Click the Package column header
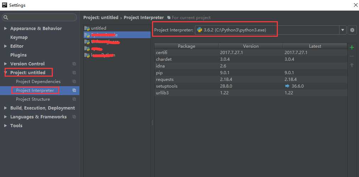The image size is (359, 177). pos(186,46)
